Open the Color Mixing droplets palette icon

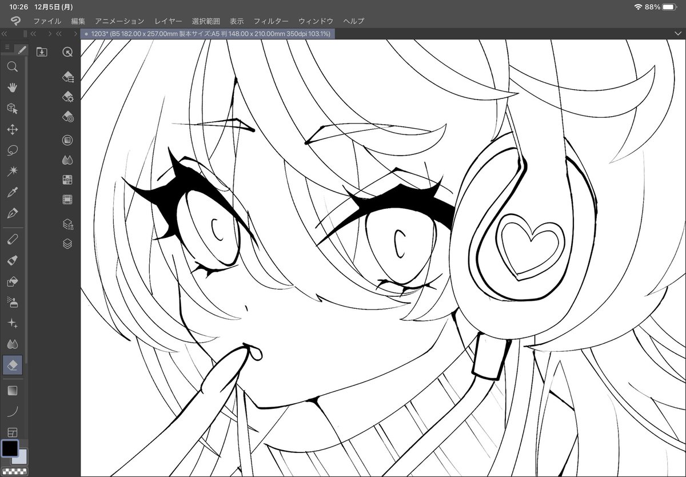pos(67,160)
